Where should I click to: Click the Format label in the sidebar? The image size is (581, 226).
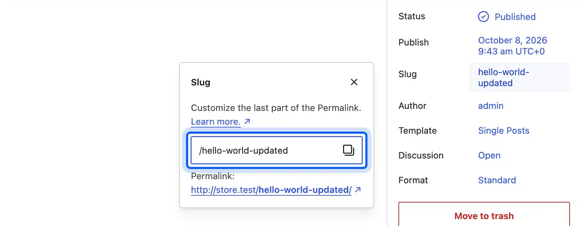[413, 180]
